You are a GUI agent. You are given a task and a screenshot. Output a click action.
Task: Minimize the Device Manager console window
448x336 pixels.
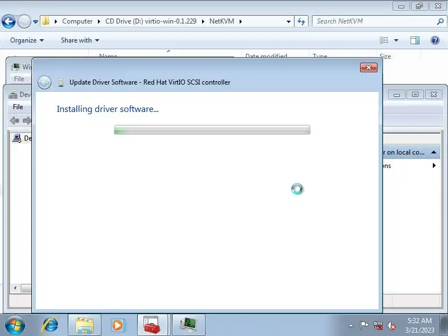(396, 95)
